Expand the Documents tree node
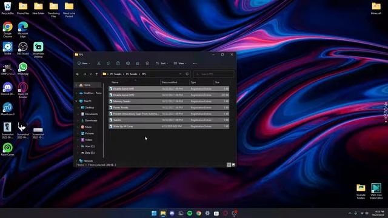The image size is (388, 218). coord(78,114)
